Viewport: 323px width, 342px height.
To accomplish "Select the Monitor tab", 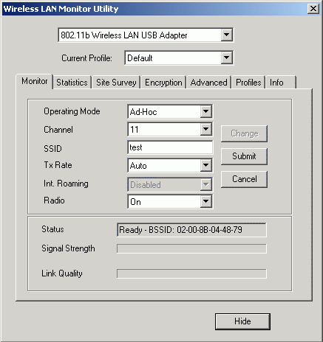I will (35, 81).
